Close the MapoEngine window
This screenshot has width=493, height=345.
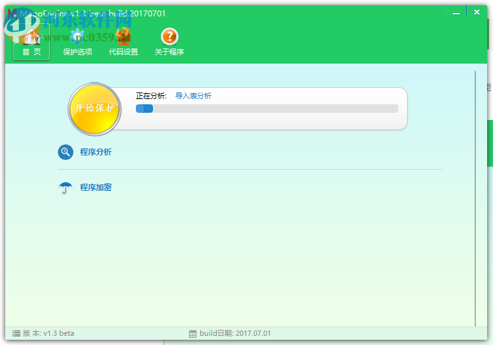pos(477,12)
